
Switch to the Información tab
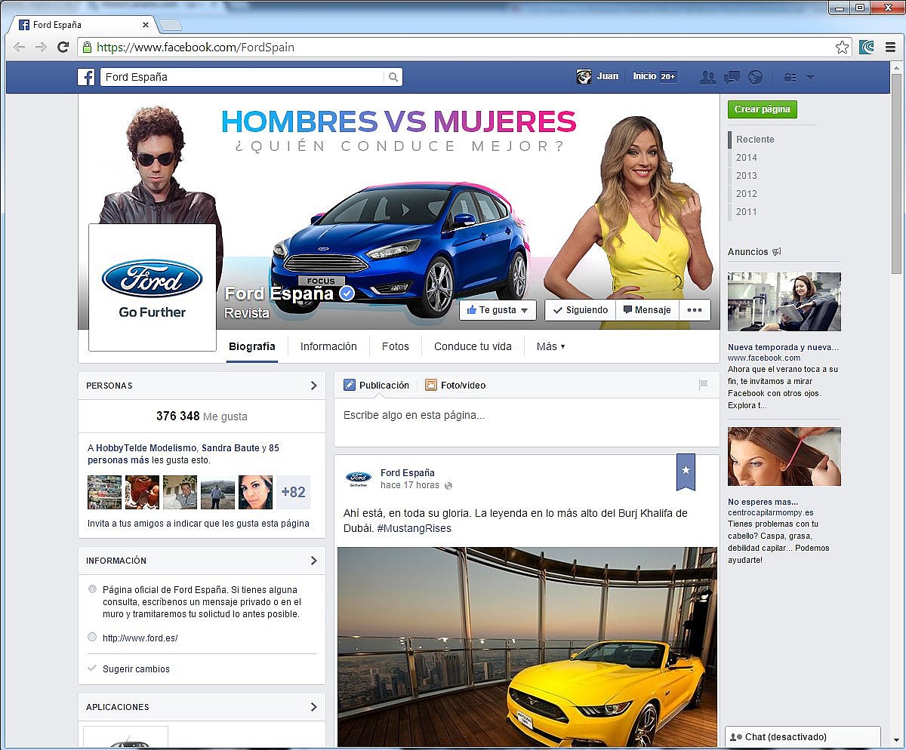pos(328,346)
